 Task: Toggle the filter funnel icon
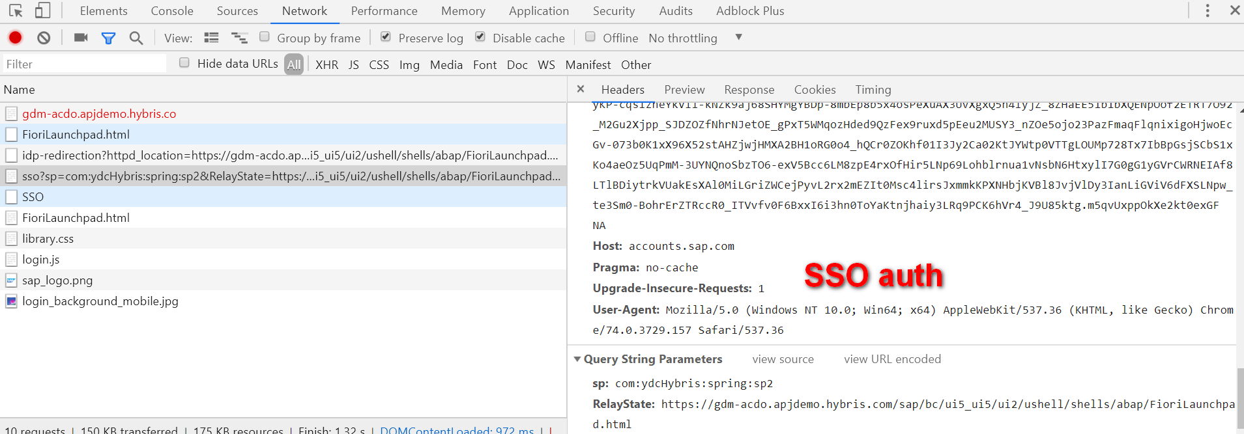(x=108, y=38)
